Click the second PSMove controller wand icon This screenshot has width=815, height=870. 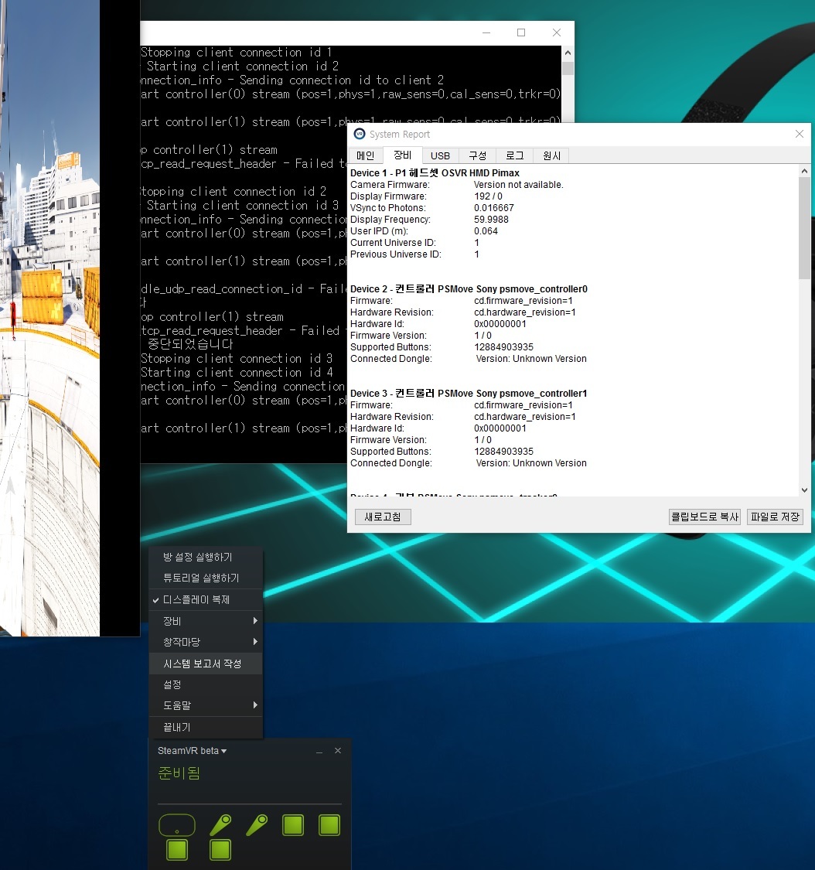click(257, 825)
